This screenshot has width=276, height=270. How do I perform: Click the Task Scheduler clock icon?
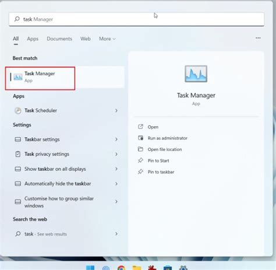pos(18,111)
